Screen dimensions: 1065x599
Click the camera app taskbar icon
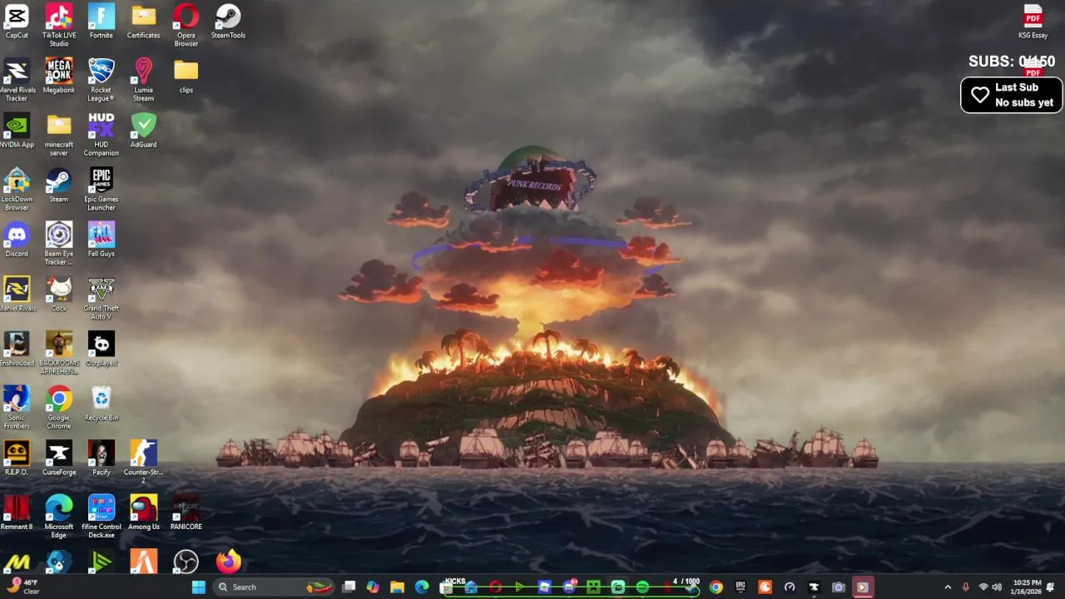click(838, 587)
